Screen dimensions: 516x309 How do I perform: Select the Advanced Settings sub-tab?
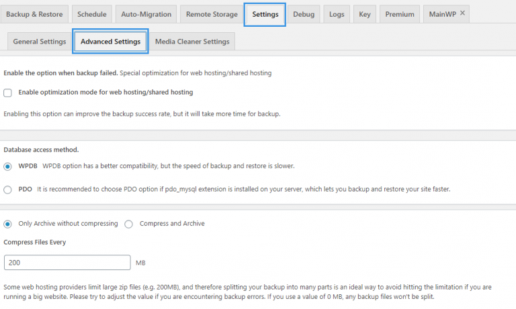tap(110, 42)
